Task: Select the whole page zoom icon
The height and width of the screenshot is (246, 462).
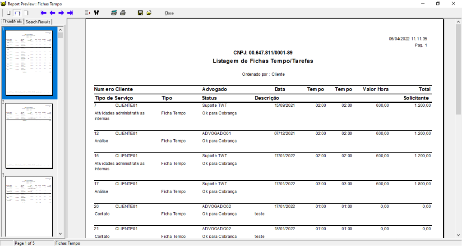Action: (x=9, y=13)
